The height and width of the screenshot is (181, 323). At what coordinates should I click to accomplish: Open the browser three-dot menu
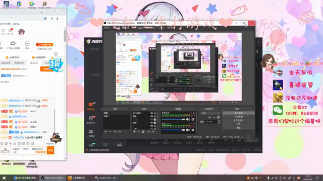pos(63,19)
